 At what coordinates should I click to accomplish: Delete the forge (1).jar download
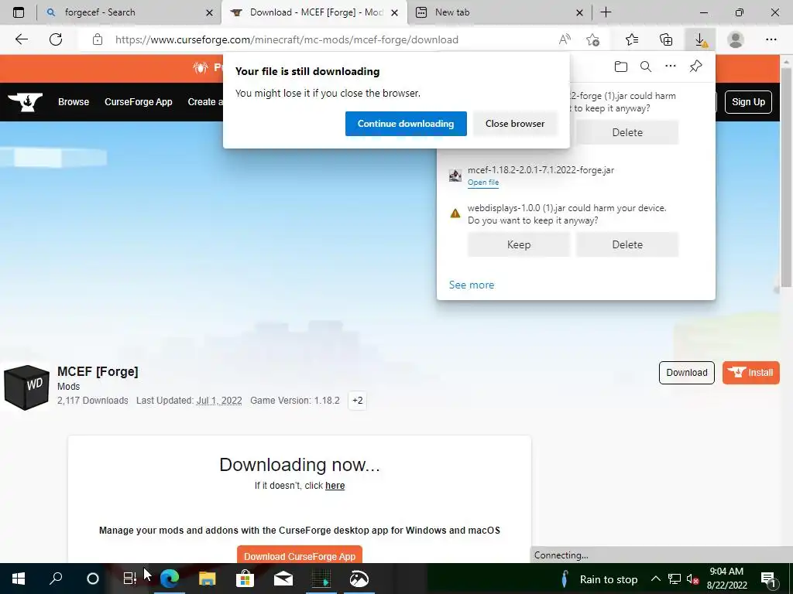[627, 132]
